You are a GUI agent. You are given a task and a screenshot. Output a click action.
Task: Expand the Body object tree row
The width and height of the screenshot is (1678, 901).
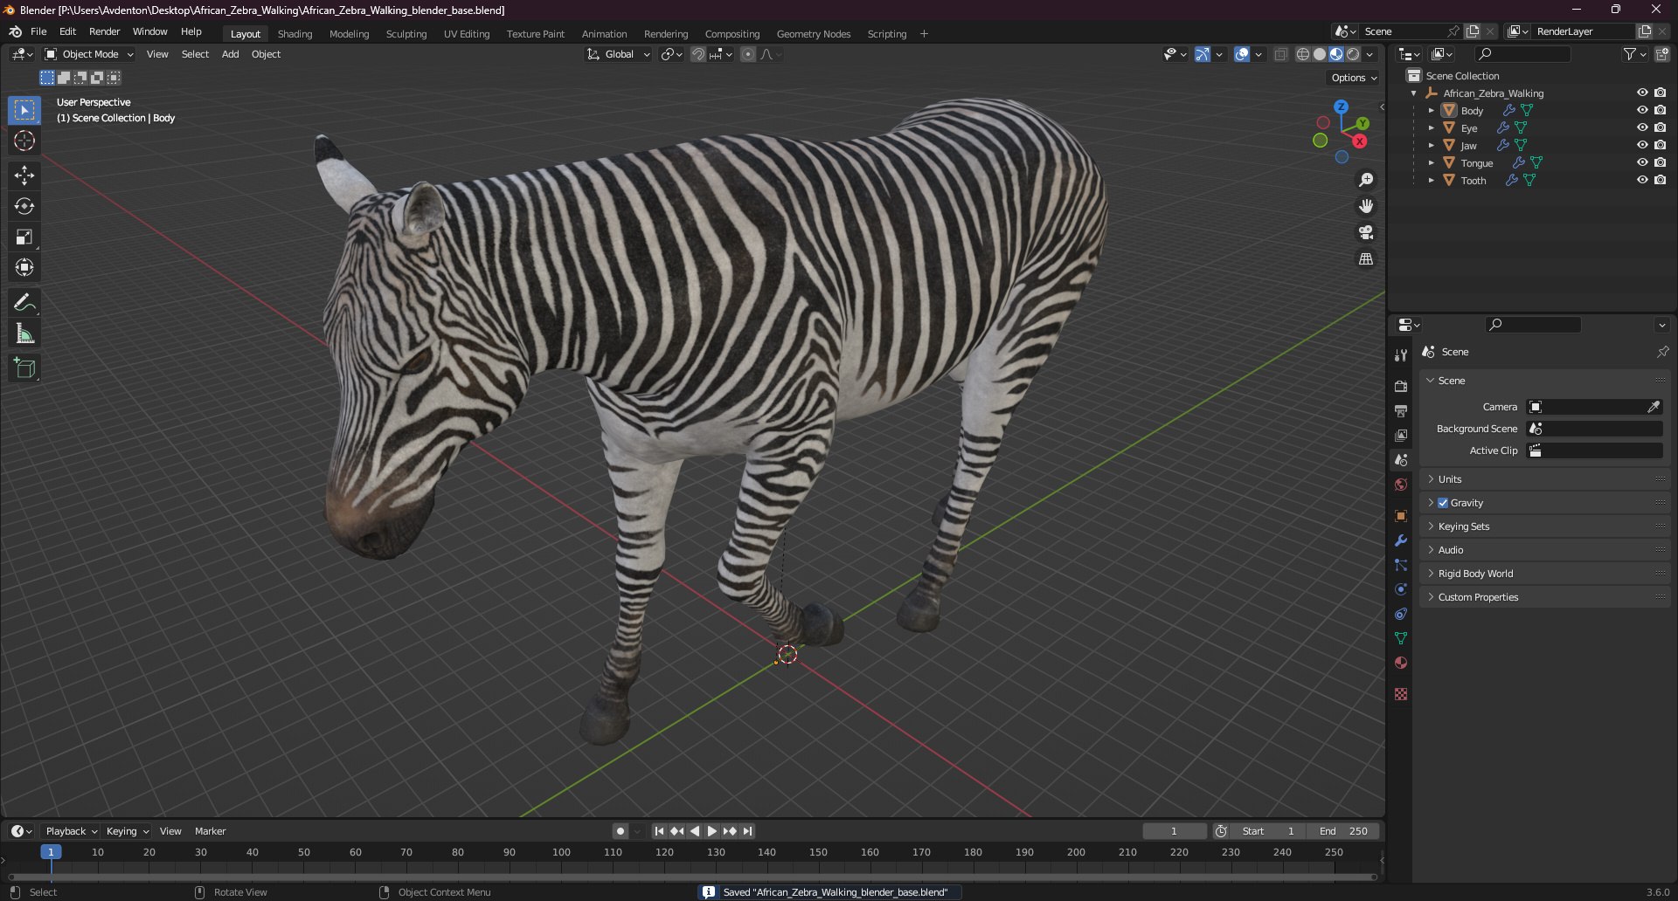pyautogui.click(x=1431, y=111)
